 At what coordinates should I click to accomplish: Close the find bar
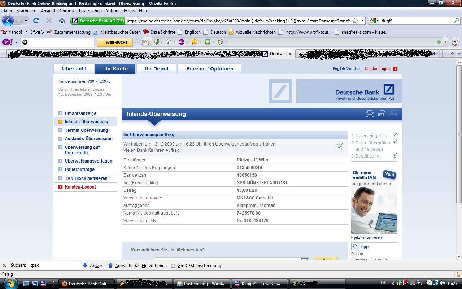4,265
